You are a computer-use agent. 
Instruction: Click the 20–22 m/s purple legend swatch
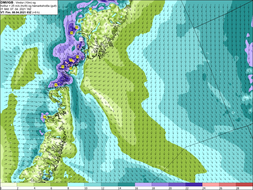coord(177,184)
